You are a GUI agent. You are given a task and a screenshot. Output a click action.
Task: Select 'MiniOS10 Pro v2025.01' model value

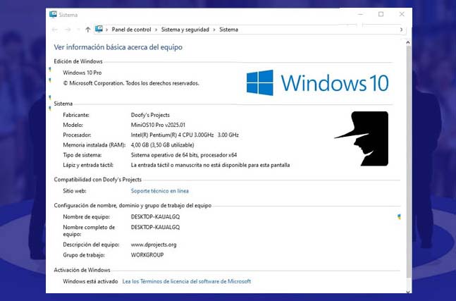pos(158,125)
